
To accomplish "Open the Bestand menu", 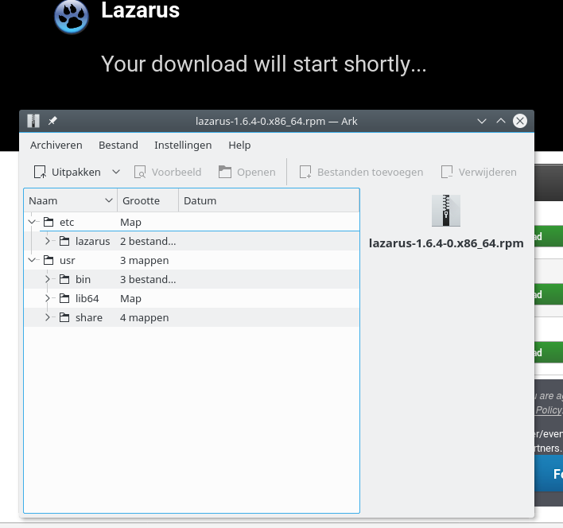I will coord(118,145).
